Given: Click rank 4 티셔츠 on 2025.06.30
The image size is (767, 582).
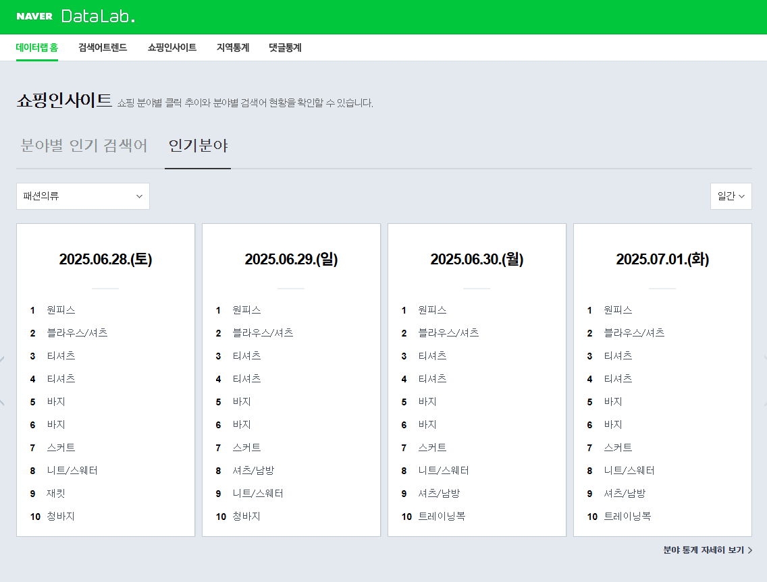Looking at the screenshot, I should 432,379.
